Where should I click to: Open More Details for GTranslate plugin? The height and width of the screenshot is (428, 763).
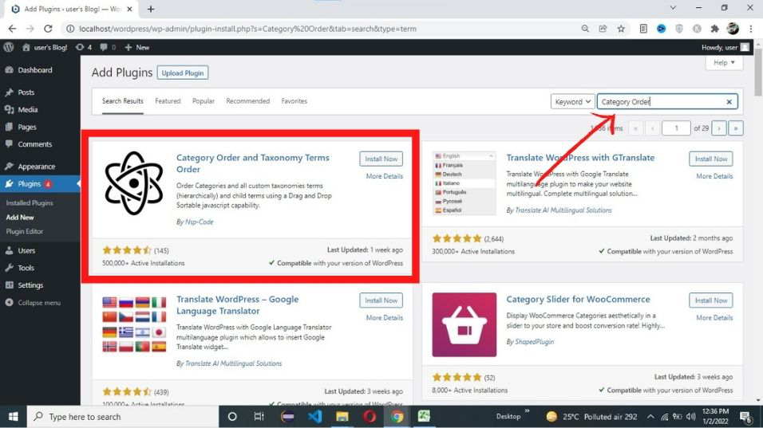[x=714, y=176]
